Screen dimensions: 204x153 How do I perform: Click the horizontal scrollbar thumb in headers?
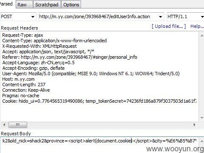(18, 125)
